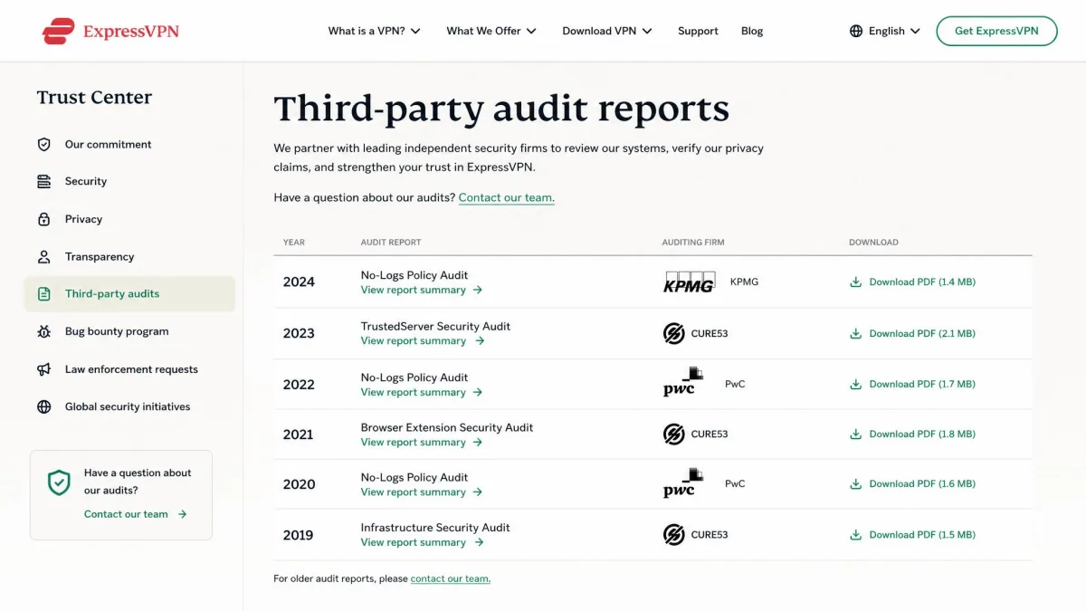This screenshot has width=1086, height=611.
Task: Click the download icon in the 2019 row
Action: [855, 535]
